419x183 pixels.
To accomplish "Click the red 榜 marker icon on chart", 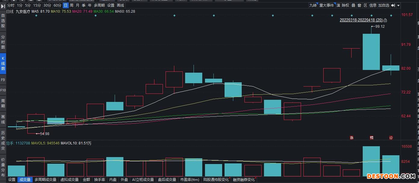I will pyautogui.click(x=371, y=138).
